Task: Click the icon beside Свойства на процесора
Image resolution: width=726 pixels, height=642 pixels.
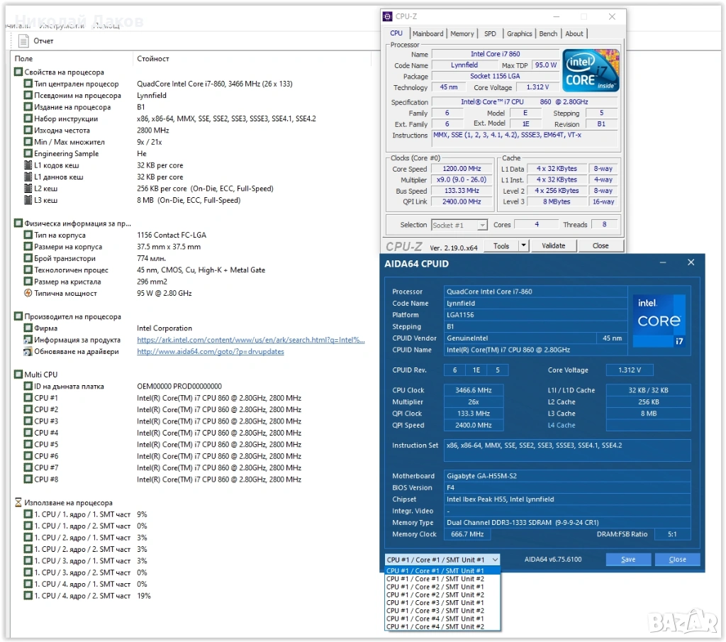Action: (x=18, y=72)
